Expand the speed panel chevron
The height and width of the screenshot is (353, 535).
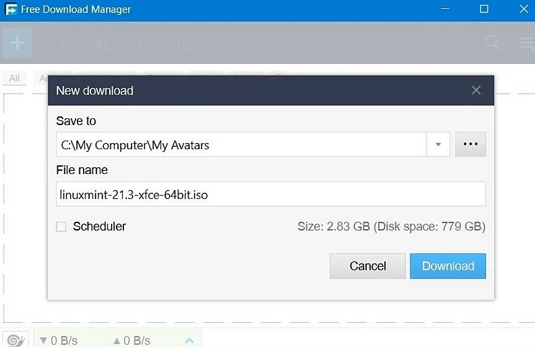[190, 340]
